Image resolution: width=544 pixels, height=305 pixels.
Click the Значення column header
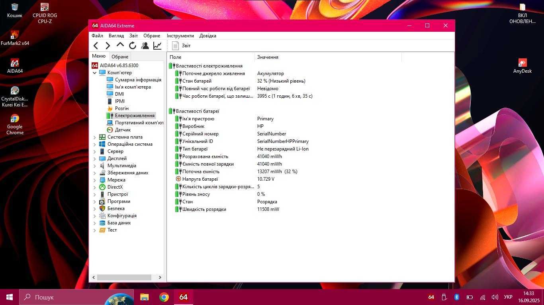click(x=328, y=57)
